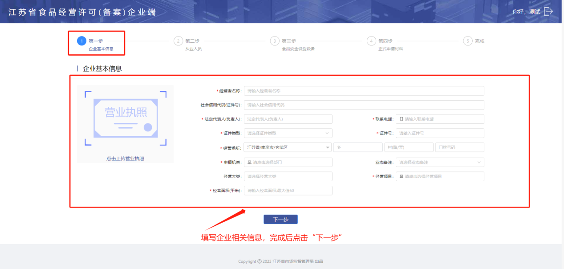Screen dimensions: 564x269
Task: Click step 3 circle icon 第三步
Action: pos(275,41)
